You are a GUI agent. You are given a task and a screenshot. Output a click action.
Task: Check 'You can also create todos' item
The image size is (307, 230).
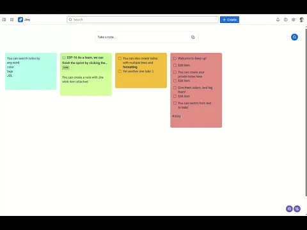pyautogui.click(x=120, y=58)
